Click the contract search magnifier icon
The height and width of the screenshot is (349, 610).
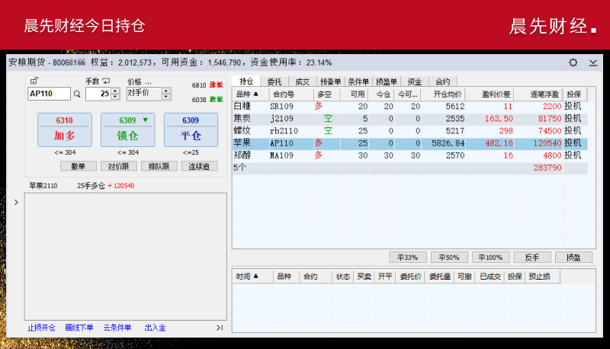coord(77,94)
